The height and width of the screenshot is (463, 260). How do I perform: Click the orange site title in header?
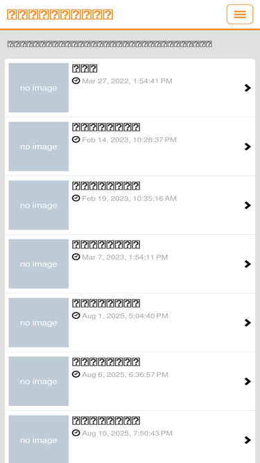pos(60,15)
